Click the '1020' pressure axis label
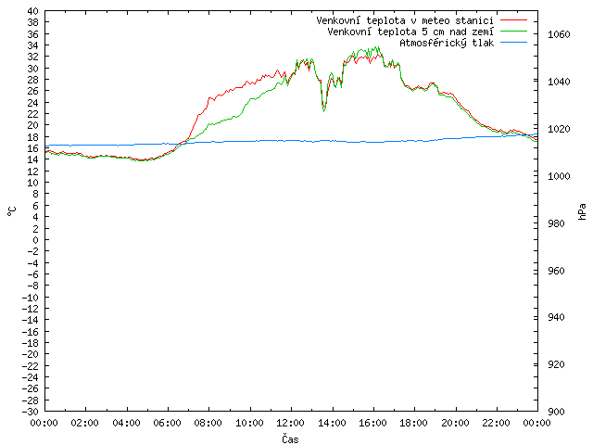Image resolution: width=593 pixels, height=445 pixels. 559,129
